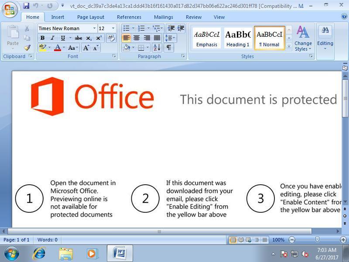Image resolution: width=349 pixels, height=262 pixels.
Task: Open the References tab
Action: [129, 17]
